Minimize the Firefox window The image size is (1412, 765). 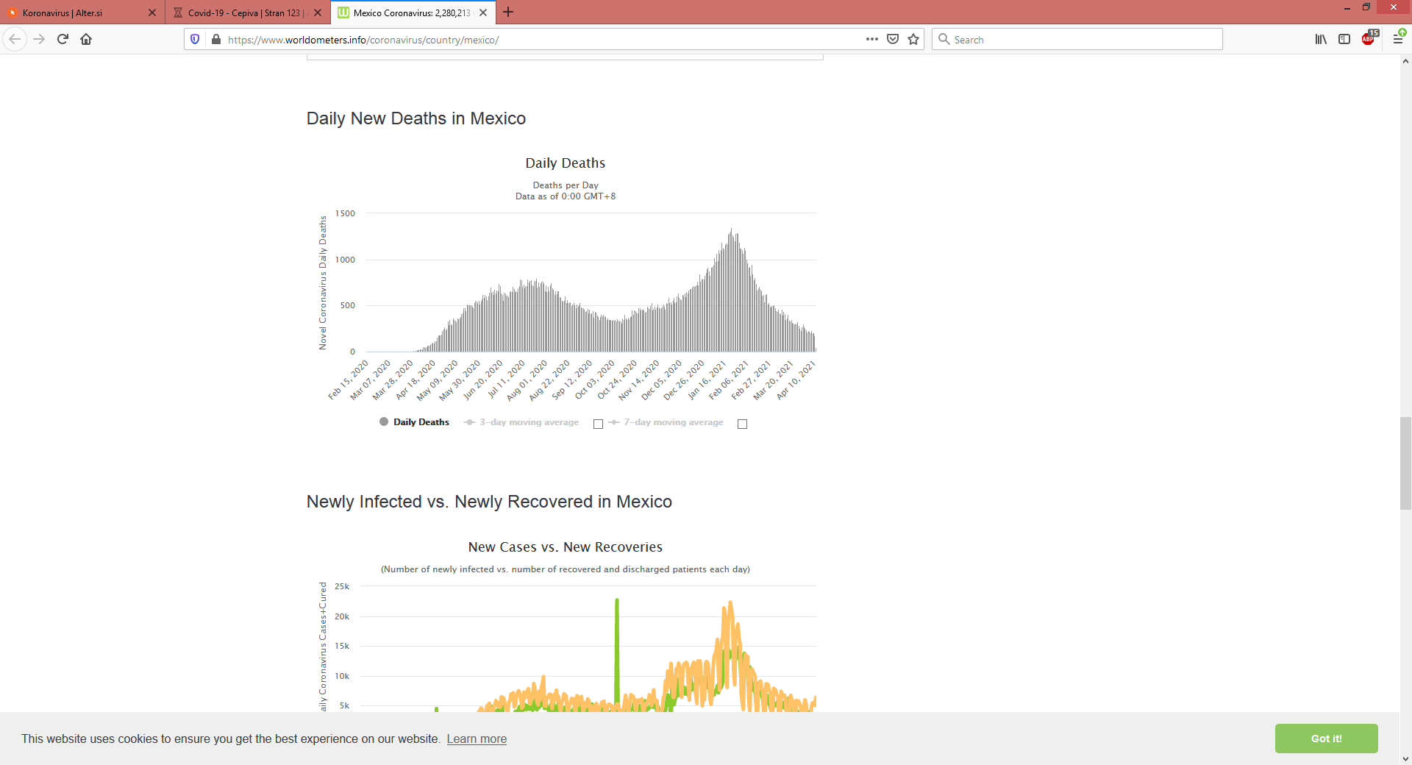pos(1347,7)
